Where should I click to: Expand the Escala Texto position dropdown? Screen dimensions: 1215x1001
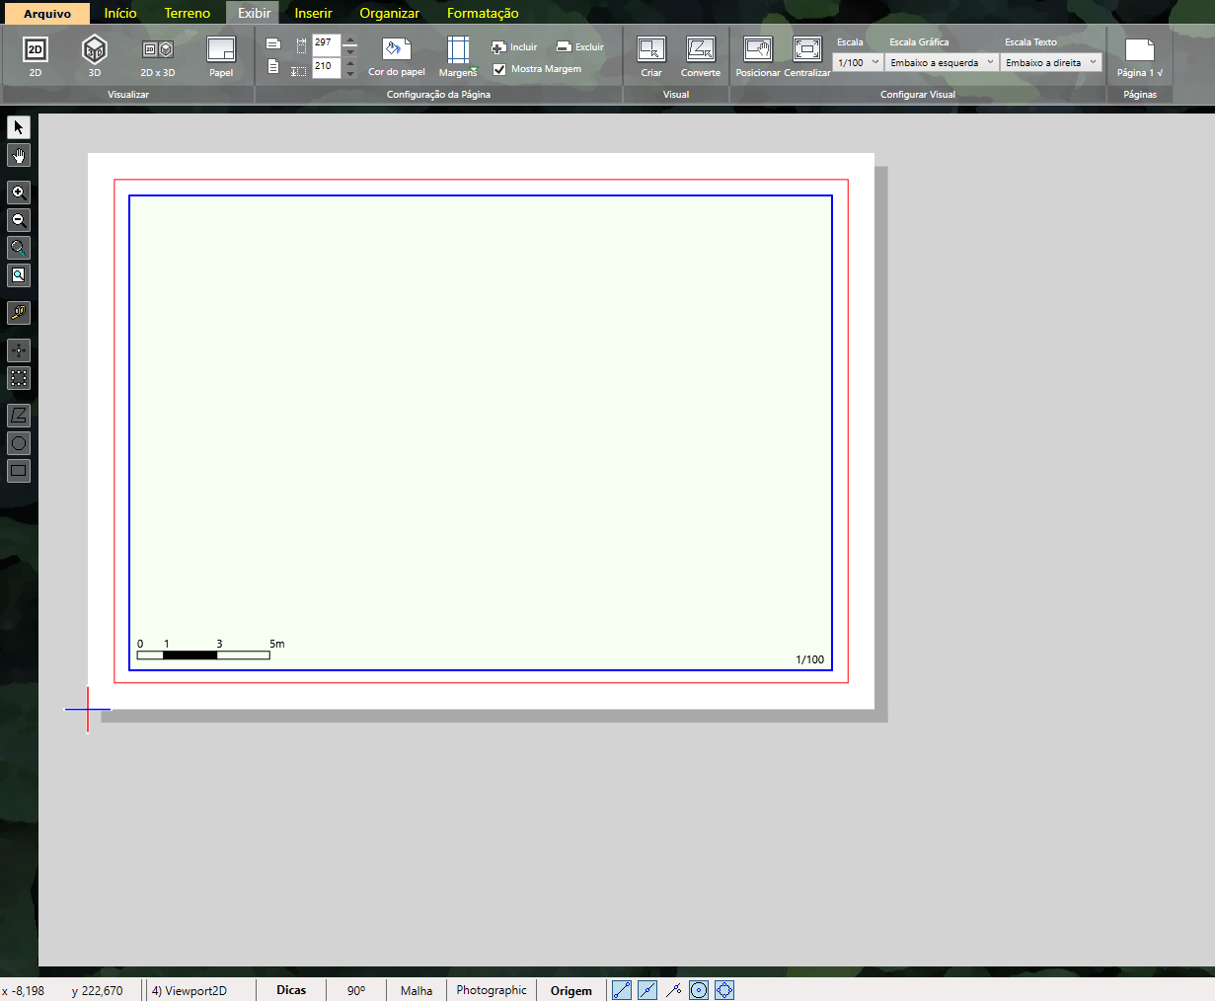point(1050,62)
